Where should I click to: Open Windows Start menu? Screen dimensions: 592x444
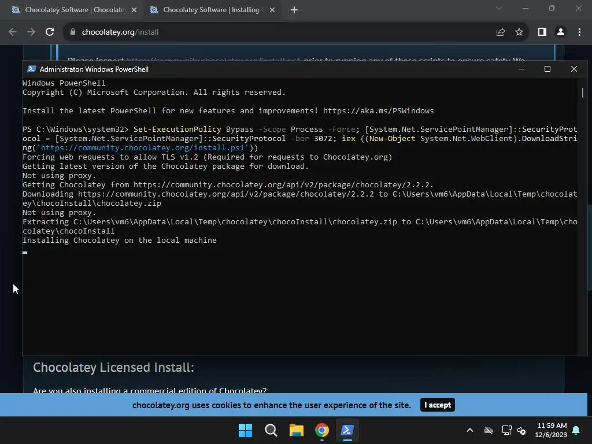[x=245, y=430]
